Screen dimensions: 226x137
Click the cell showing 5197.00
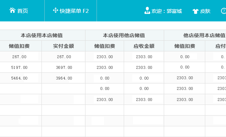click(19, 67)
